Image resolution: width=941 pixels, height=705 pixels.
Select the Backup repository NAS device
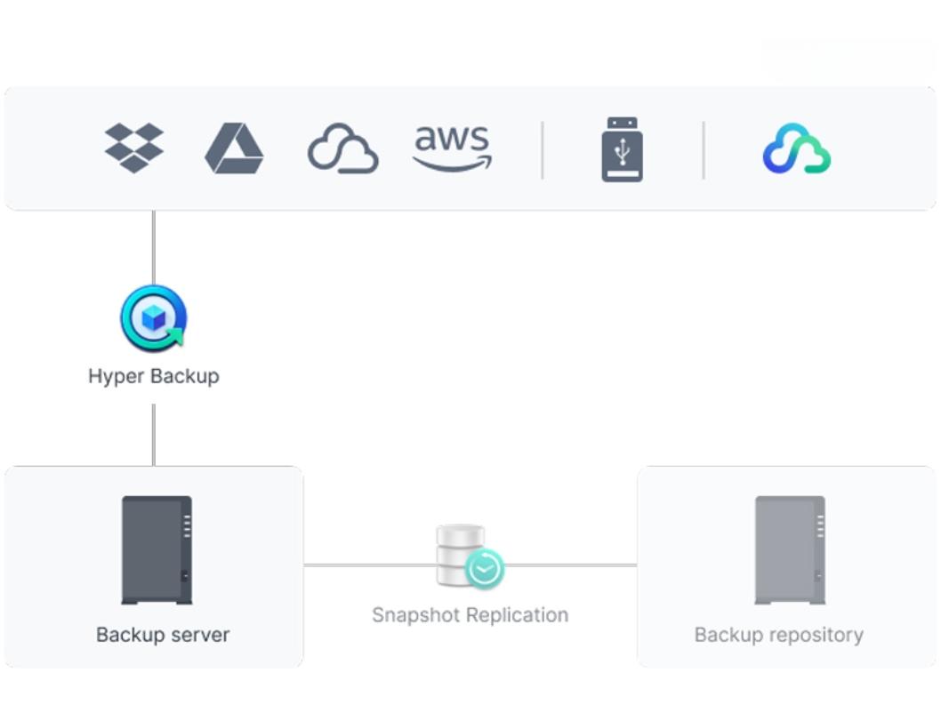pyautogui.click(x=790, y=549)
